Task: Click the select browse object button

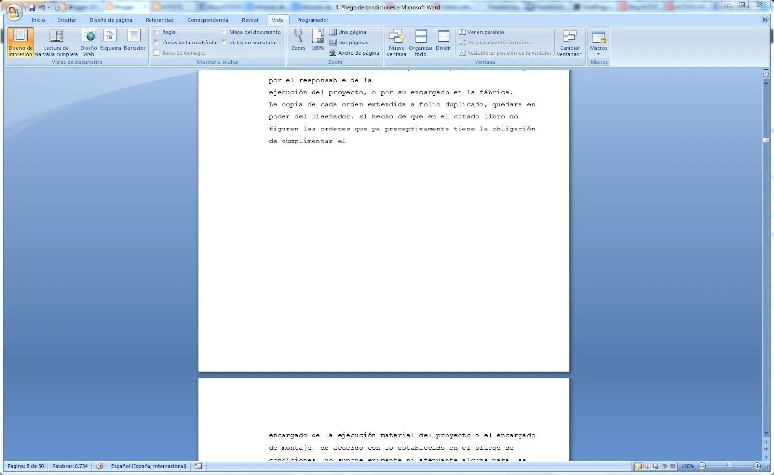Action: (766, 449)
